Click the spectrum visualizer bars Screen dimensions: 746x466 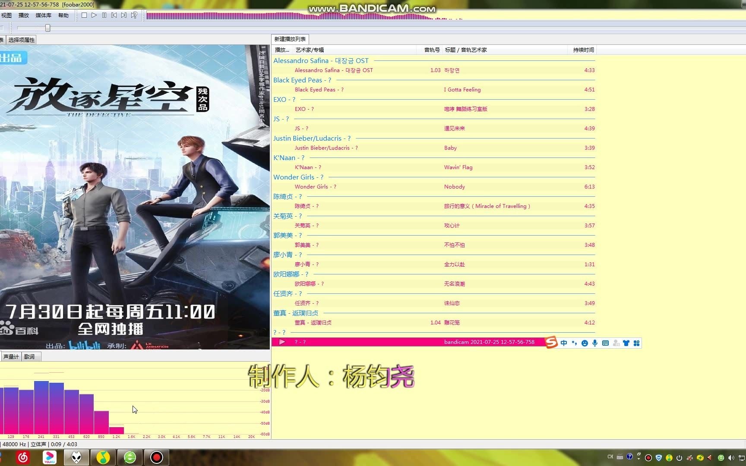coord(63,408)
